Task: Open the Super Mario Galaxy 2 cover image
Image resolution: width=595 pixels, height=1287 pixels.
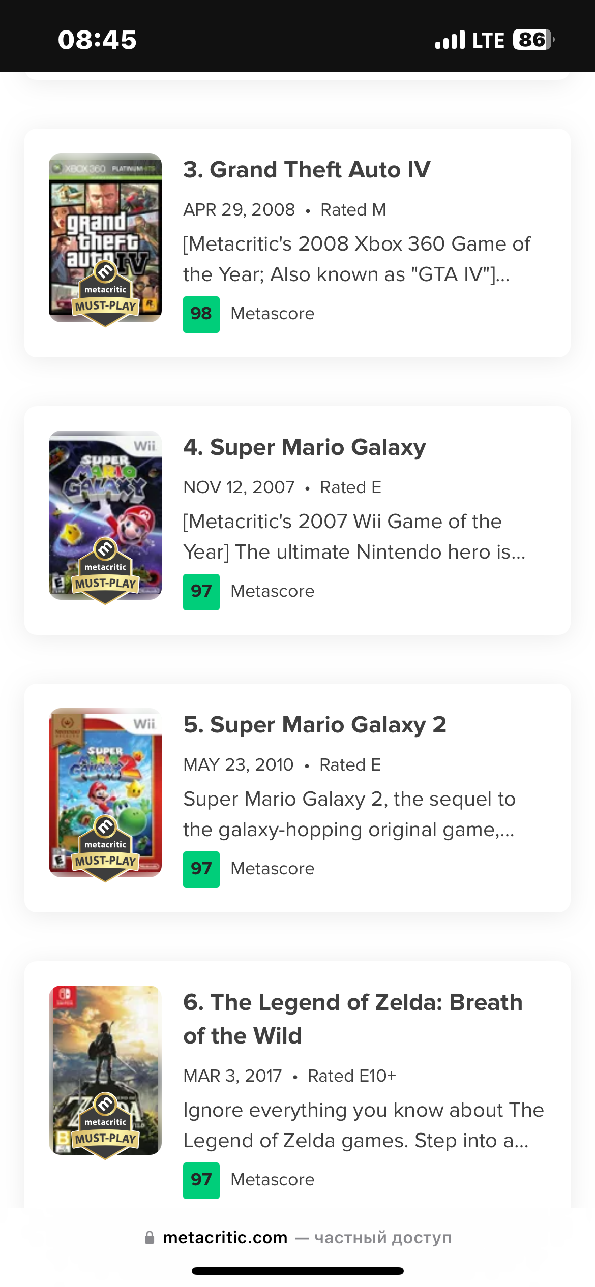Action: [x=105, y=792]
